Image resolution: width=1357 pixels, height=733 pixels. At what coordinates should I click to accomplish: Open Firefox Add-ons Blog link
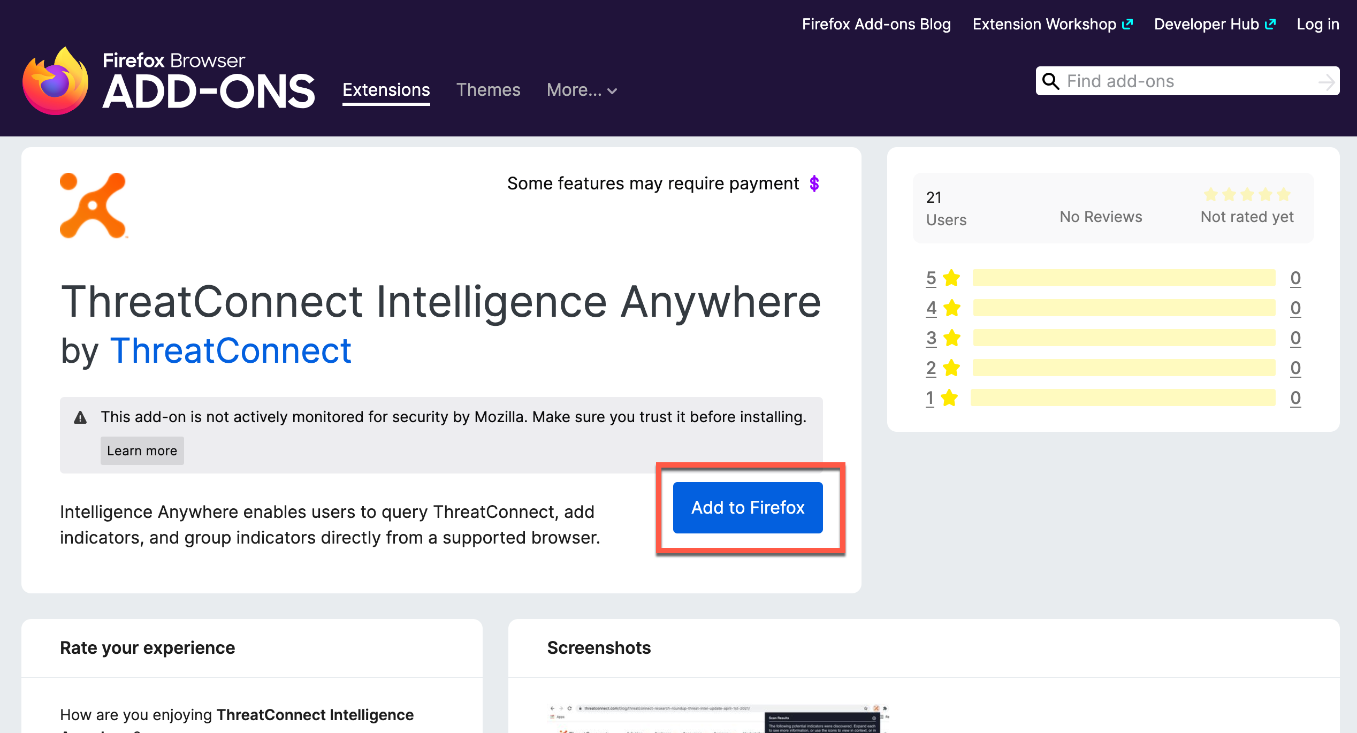876,24
